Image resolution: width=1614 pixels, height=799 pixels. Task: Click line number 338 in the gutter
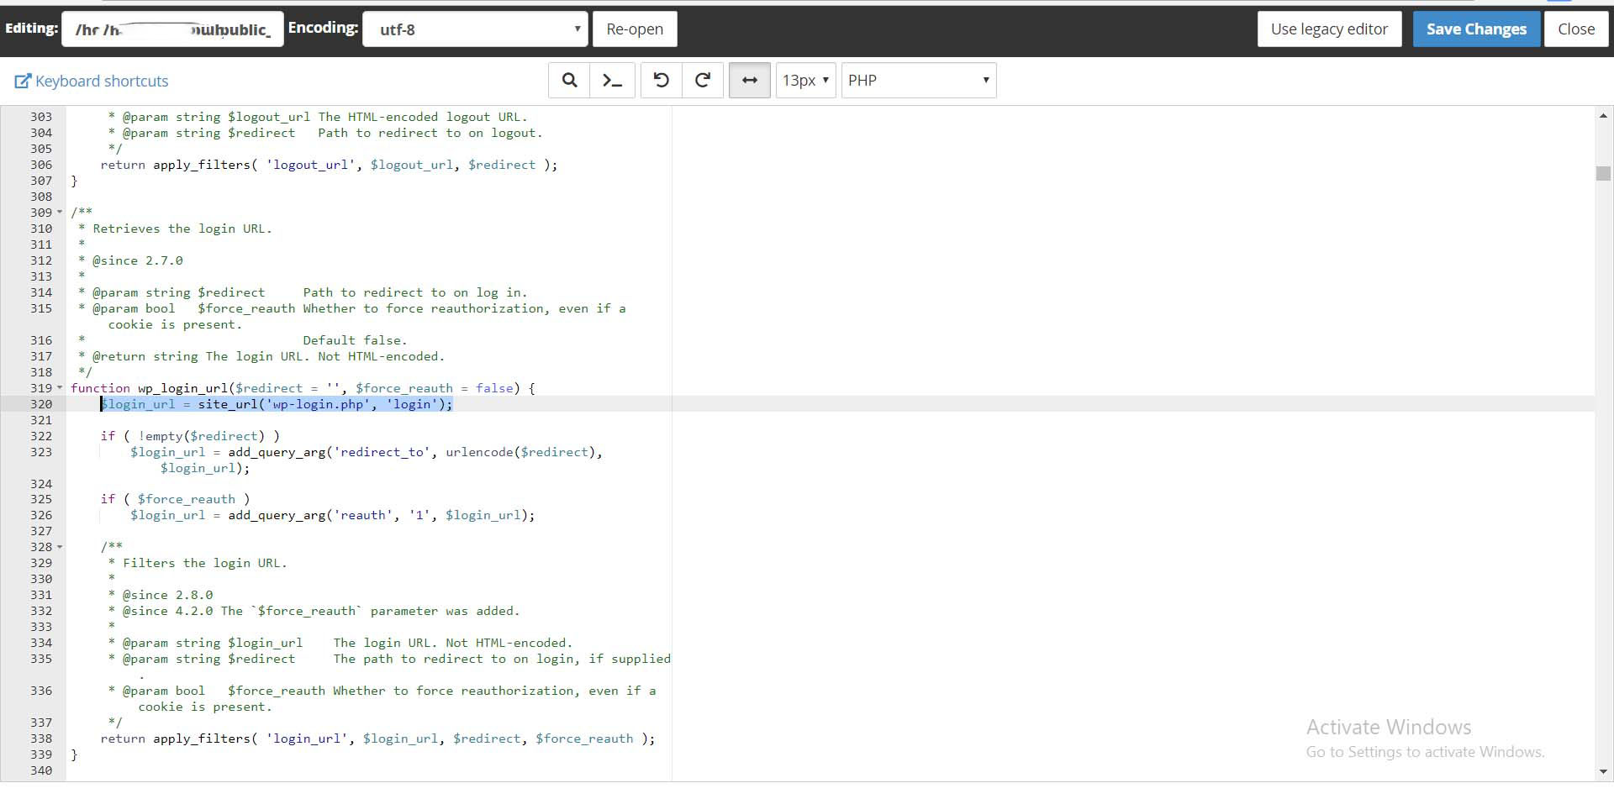tap(41, 739)
